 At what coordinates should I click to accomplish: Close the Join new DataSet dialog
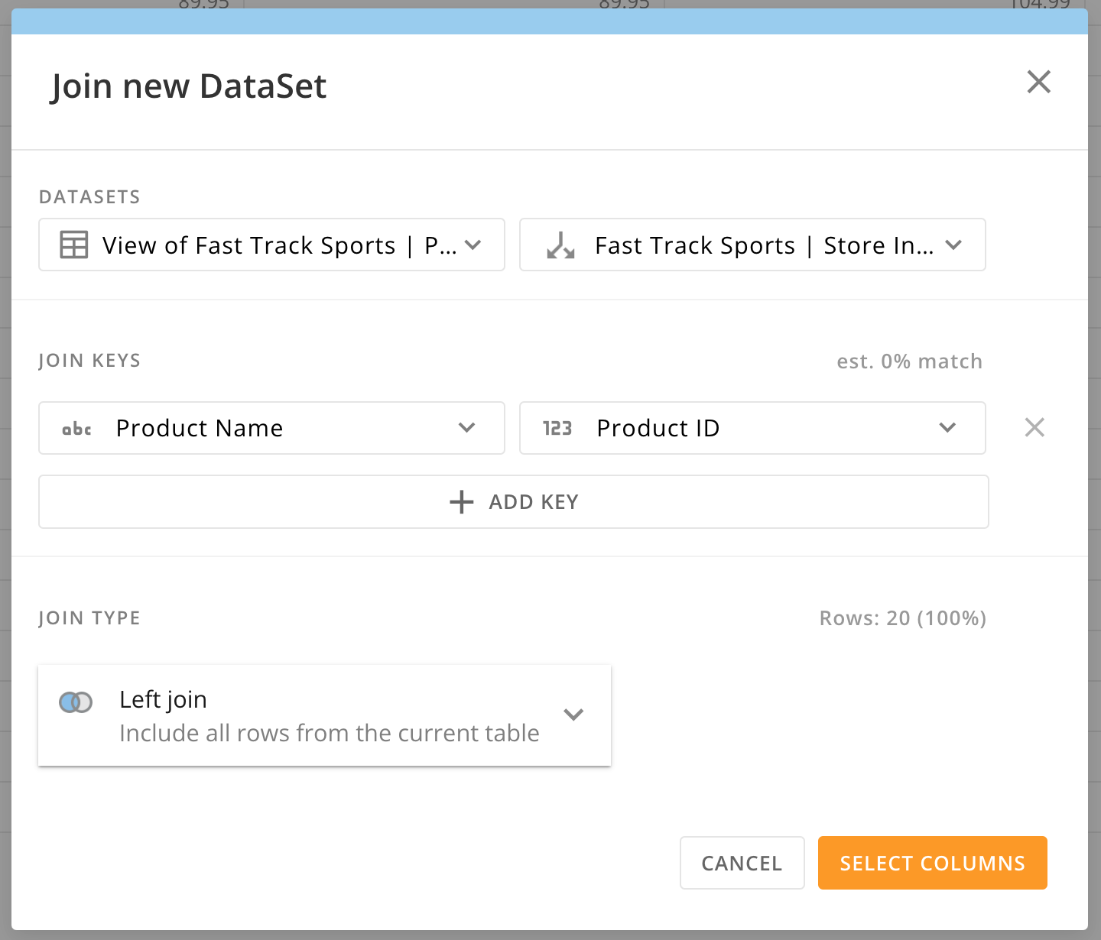point(1038,82)
